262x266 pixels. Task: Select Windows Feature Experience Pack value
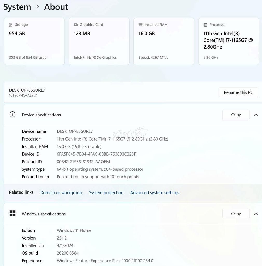tap(105, 261)
